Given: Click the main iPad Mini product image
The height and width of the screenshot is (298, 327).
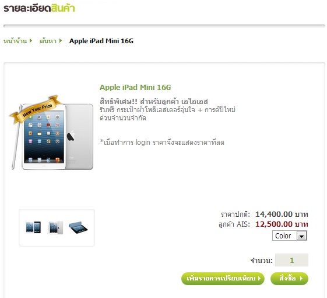Looking at the screenshot, I should coord(52,134).
